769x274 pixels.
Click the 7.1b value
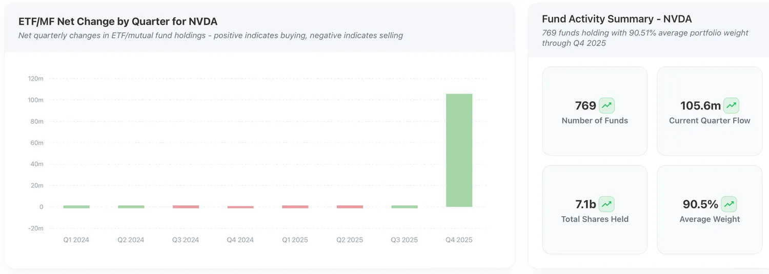[x=585, y=204]
